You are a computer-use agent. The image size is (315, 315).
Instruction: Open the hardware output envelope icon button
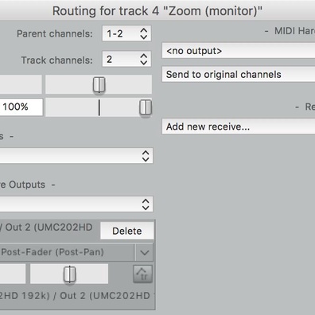click(142, 274)
